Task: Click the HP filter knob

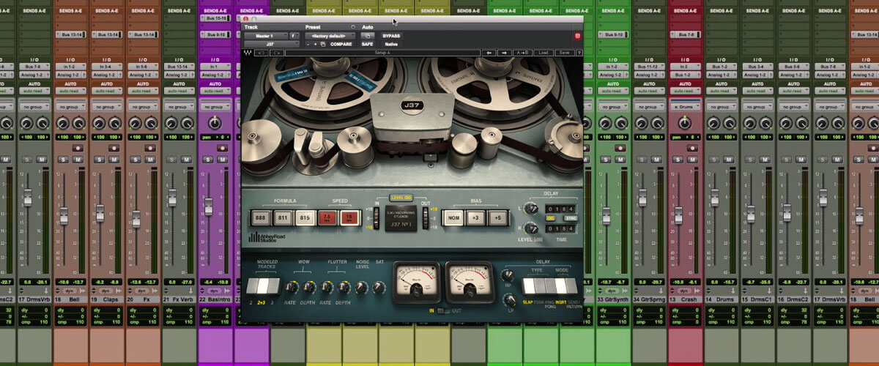Action: pyautogui.click(x=508, y=275)
